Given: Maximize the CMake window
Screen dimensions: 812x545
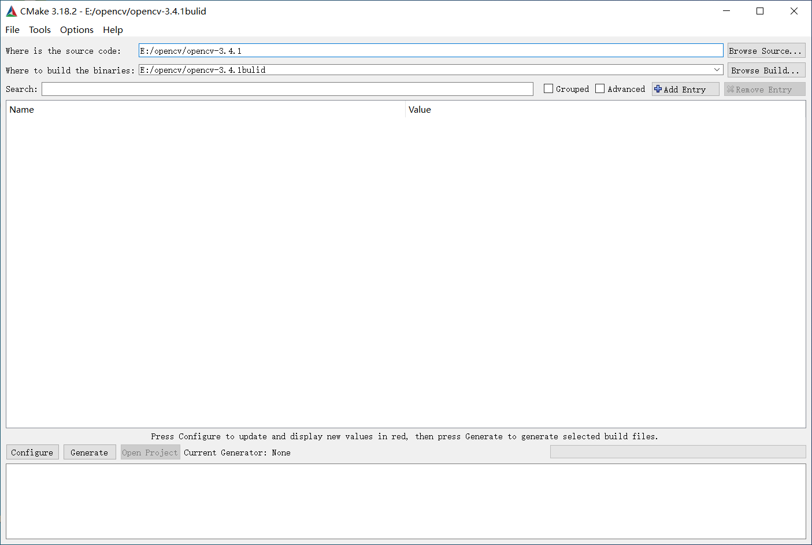Looking at the screenshot, I should click(x=760, y=11).
